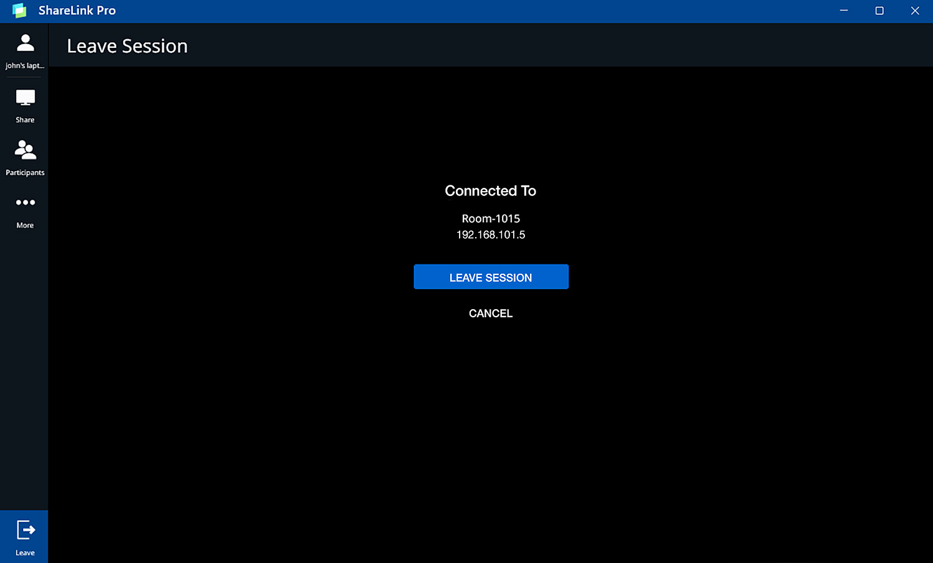Minimize the ShareLink Pro window

click(x=843, y=11)
